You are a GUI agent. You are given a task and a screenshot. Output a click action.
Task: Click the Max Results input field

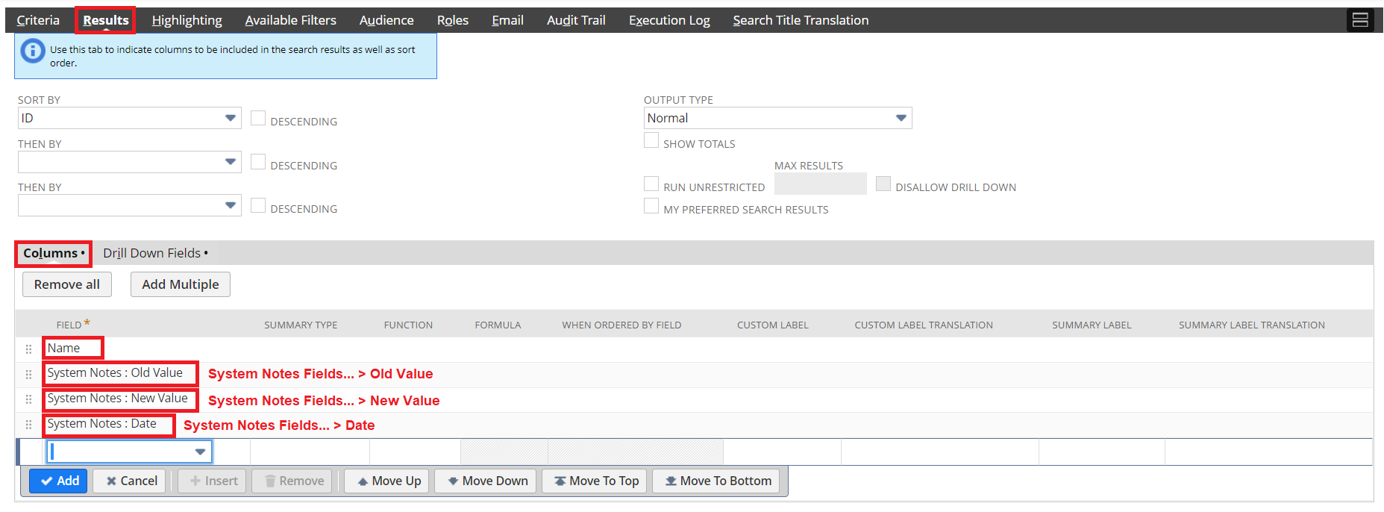coord(820,184)
